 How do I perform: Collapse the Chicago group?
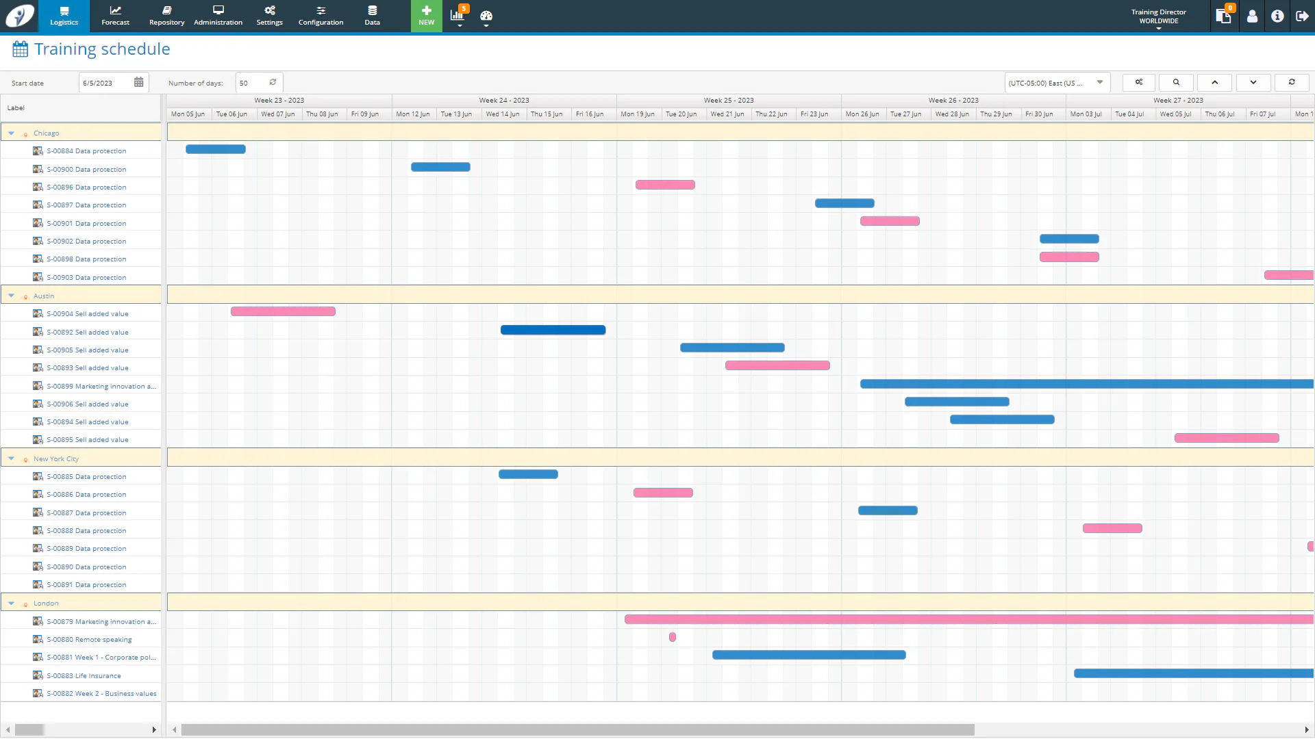pos(11,133)
